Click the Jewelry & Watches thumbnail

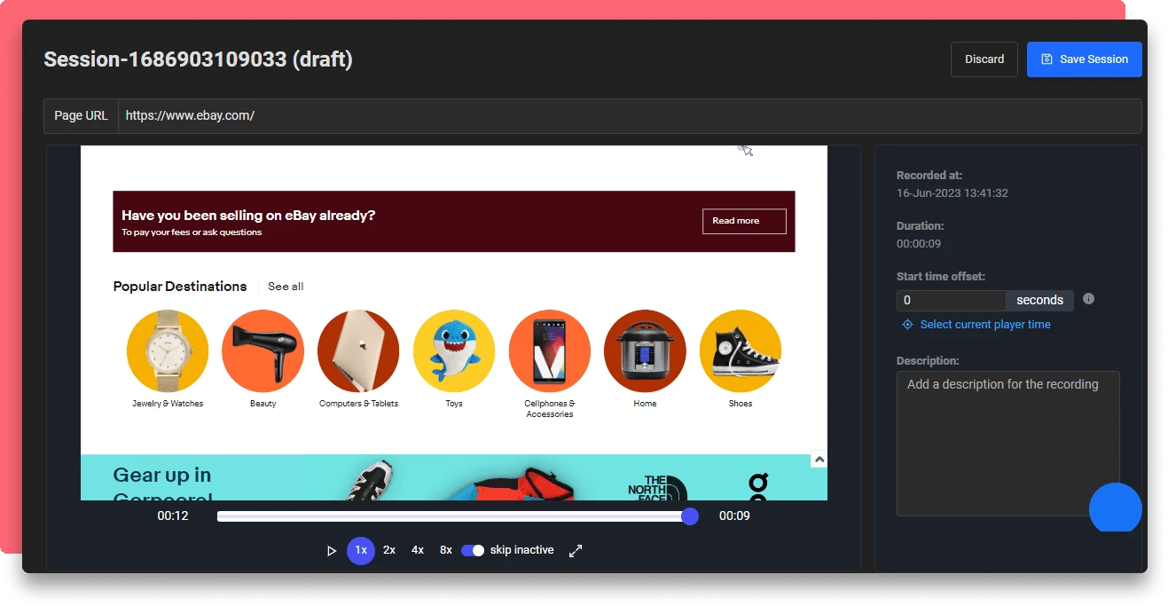[x=168, y=351]
